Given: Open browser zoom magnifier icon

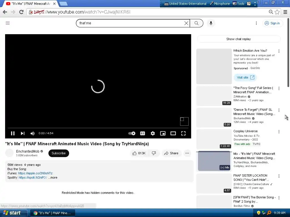Looking at the screenshot, I should [271, 12].
